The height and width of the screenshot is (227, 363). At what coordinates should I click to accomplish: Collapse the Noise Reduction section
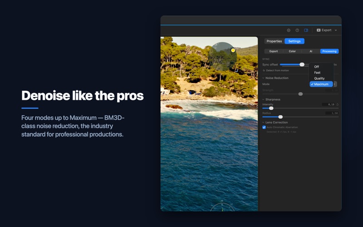click(x=263, y=78)
